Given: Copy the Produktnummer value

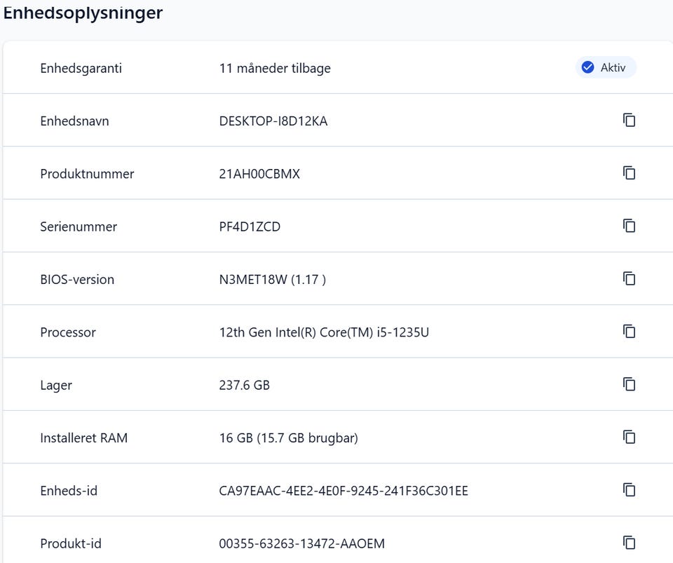Looking at the screenshot, I should (630, 173).
